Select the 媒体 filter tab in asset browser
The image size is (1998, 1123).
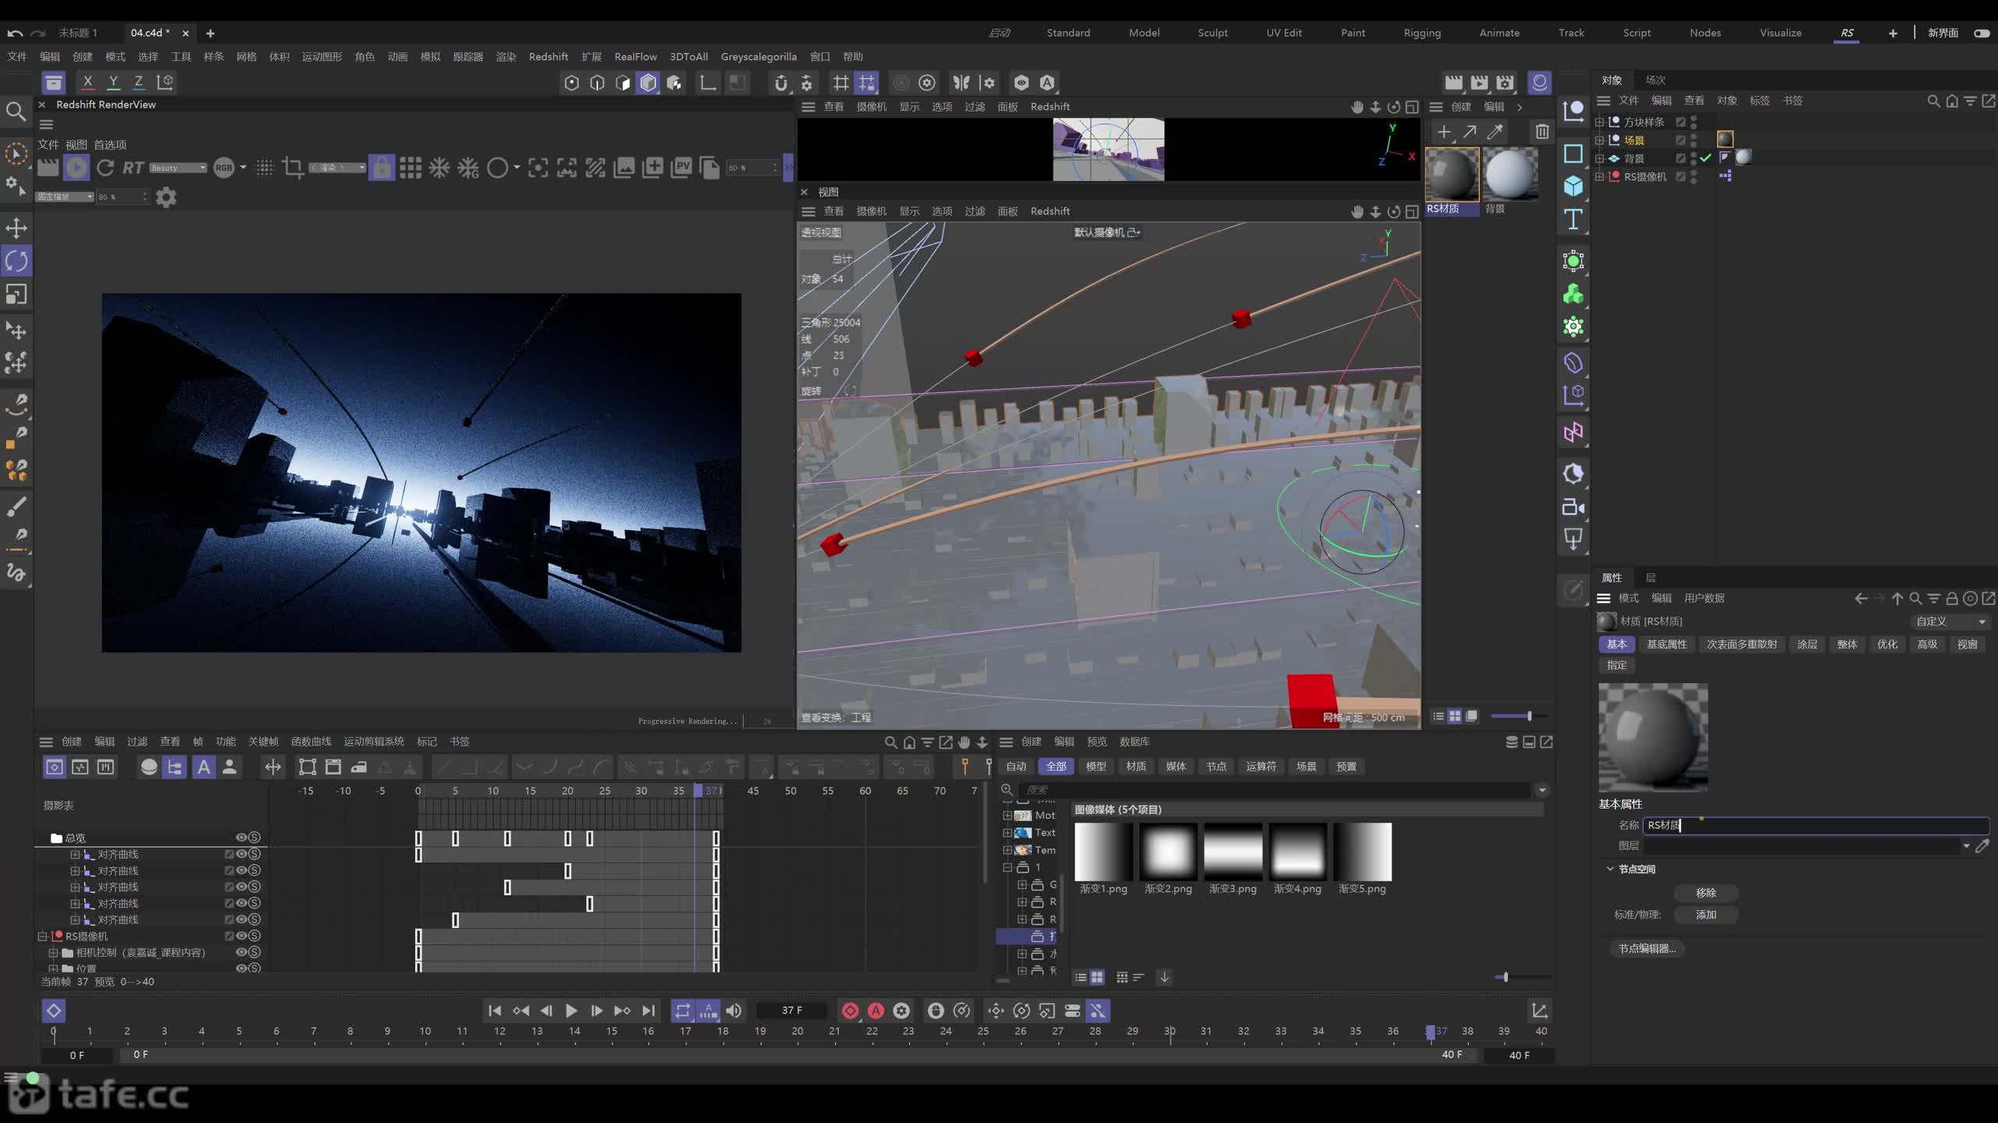coord(1175,767)
